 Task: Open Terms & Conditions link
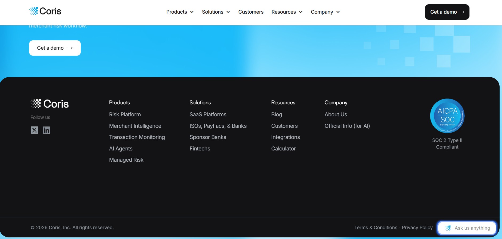click(x=376, y=228)
